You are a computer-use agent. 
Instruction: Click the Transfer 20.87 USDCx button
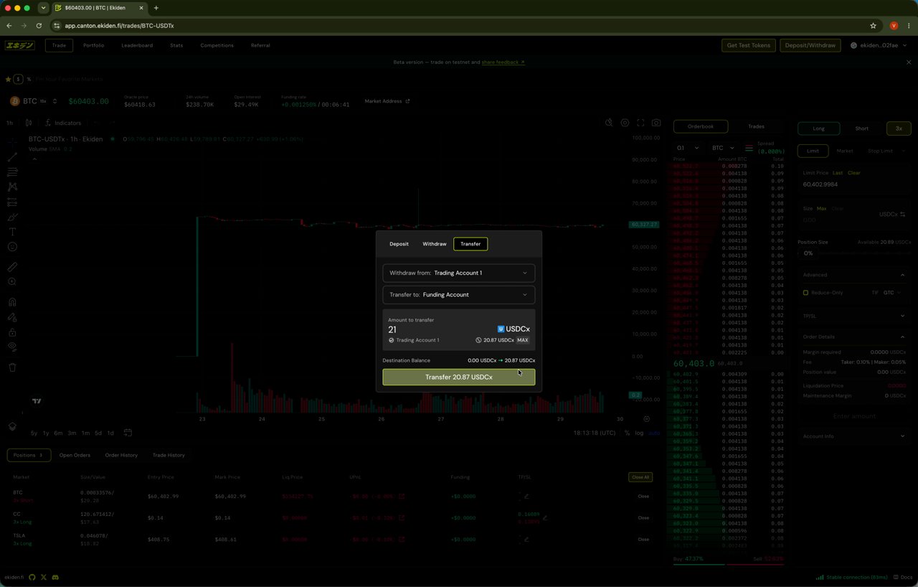tap(458, 377)
